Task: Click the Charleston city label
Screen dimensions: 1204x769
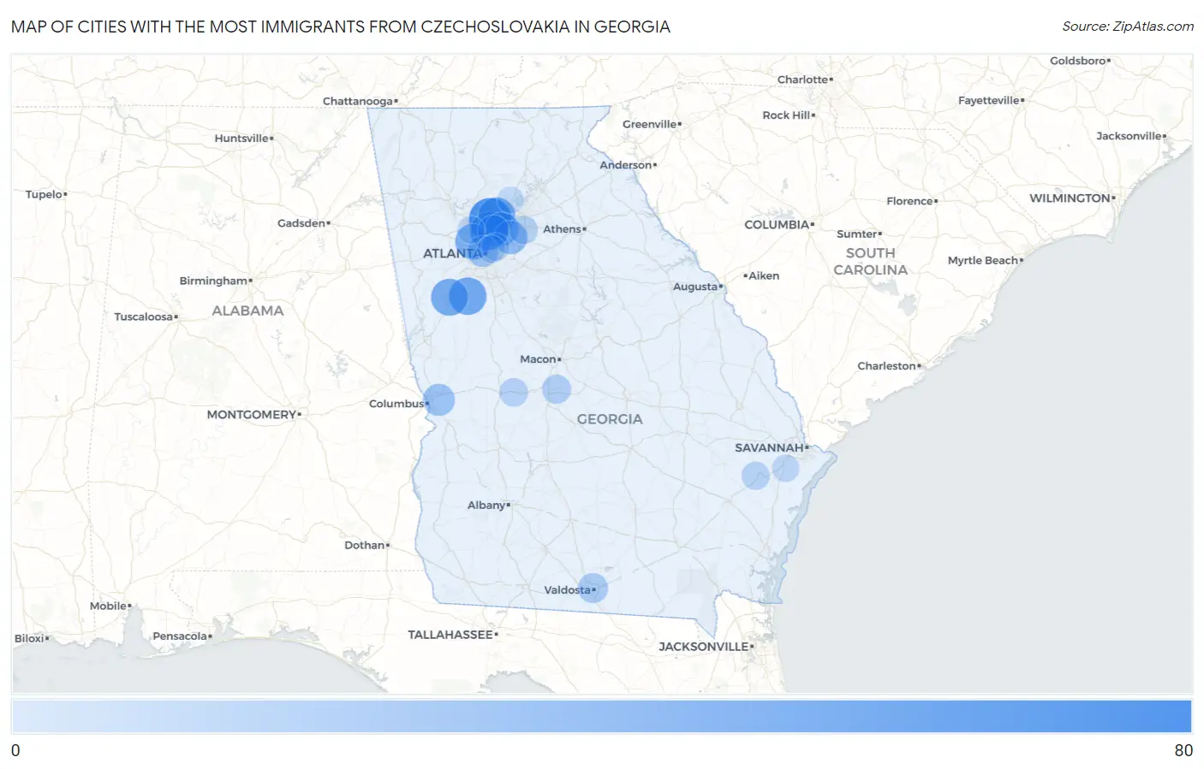Action: click(887, 366)
